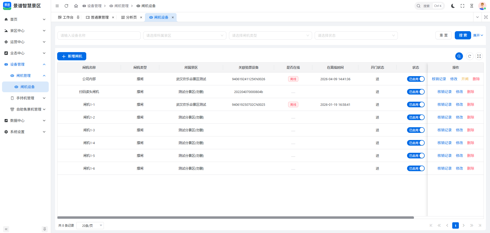The height and width of the screenshot is (233, 490).
Task: Expand the 手持机管理 submenu
Action: (x=25, y=98)
